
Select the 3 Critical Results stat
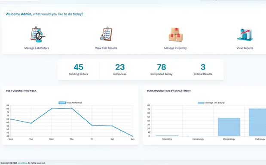pos(203,70)
